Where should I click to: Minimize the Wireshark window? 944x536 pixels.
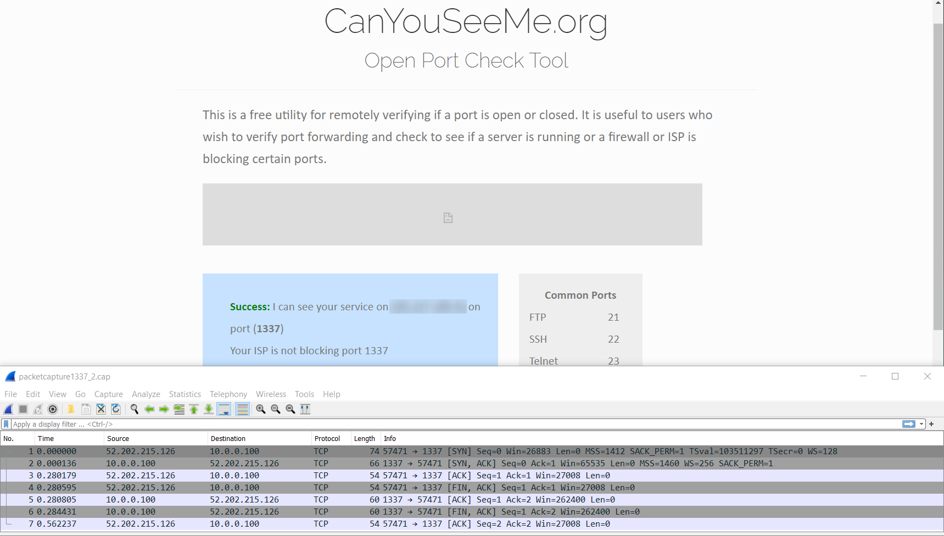(863, 376)
